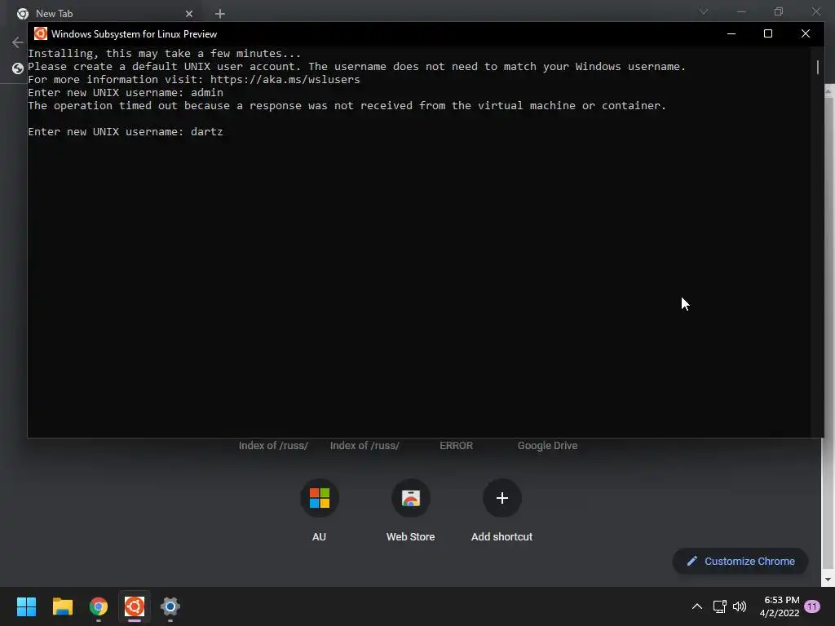Open the Settings gear in the taskbar
835x626 pixels.
point(170,606)
